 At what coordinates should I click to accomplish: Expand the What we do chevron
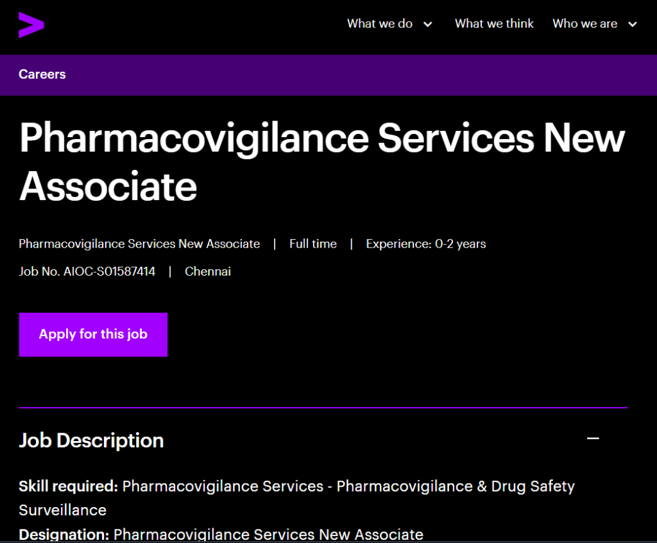(x=427, y=25)
